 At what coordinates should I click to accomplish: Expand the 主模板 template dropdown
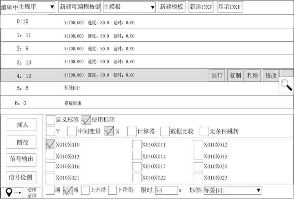pyautogui.click(x=129, y=7)
